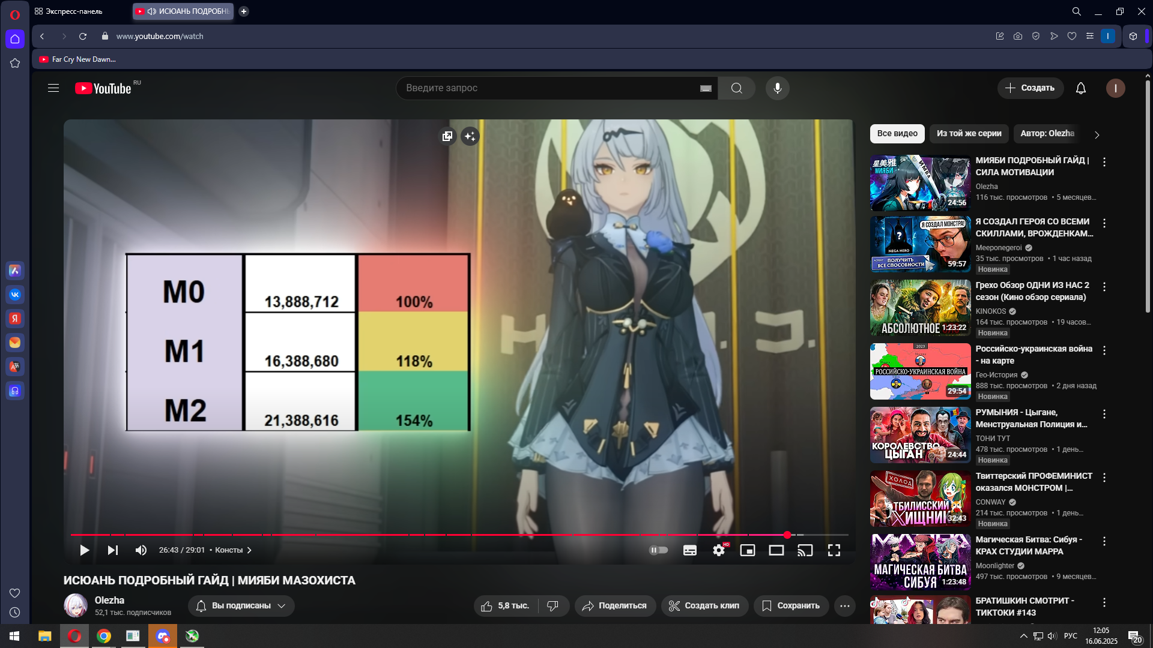Open Российско-украинская война thumbnail
1153x648 pixels.
921,371
